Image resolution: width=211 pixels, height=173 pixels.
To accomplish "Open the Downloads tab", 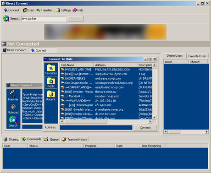I will coord(32,139).
